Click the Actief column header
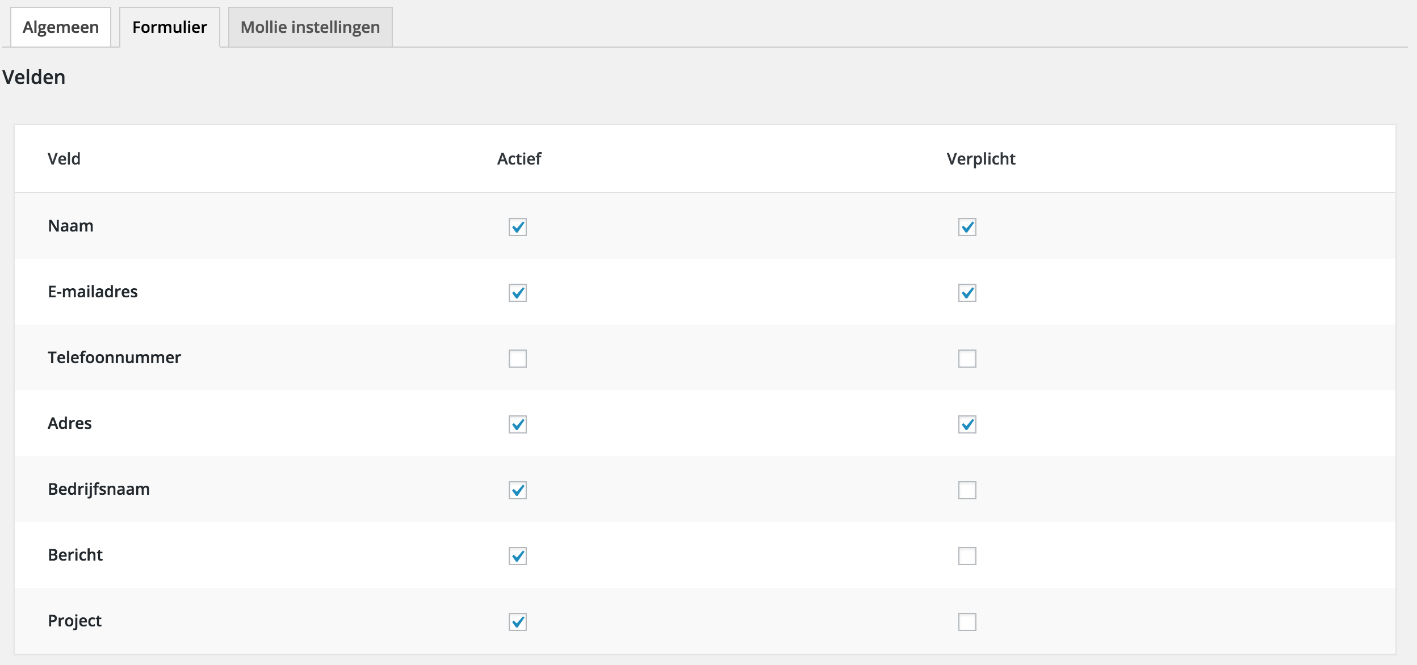This screenshot has width=1417, height=665. (519, 159)
